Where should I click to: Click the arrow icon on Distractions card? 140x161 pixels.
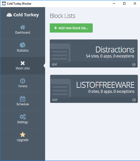[x=134, y=65]
